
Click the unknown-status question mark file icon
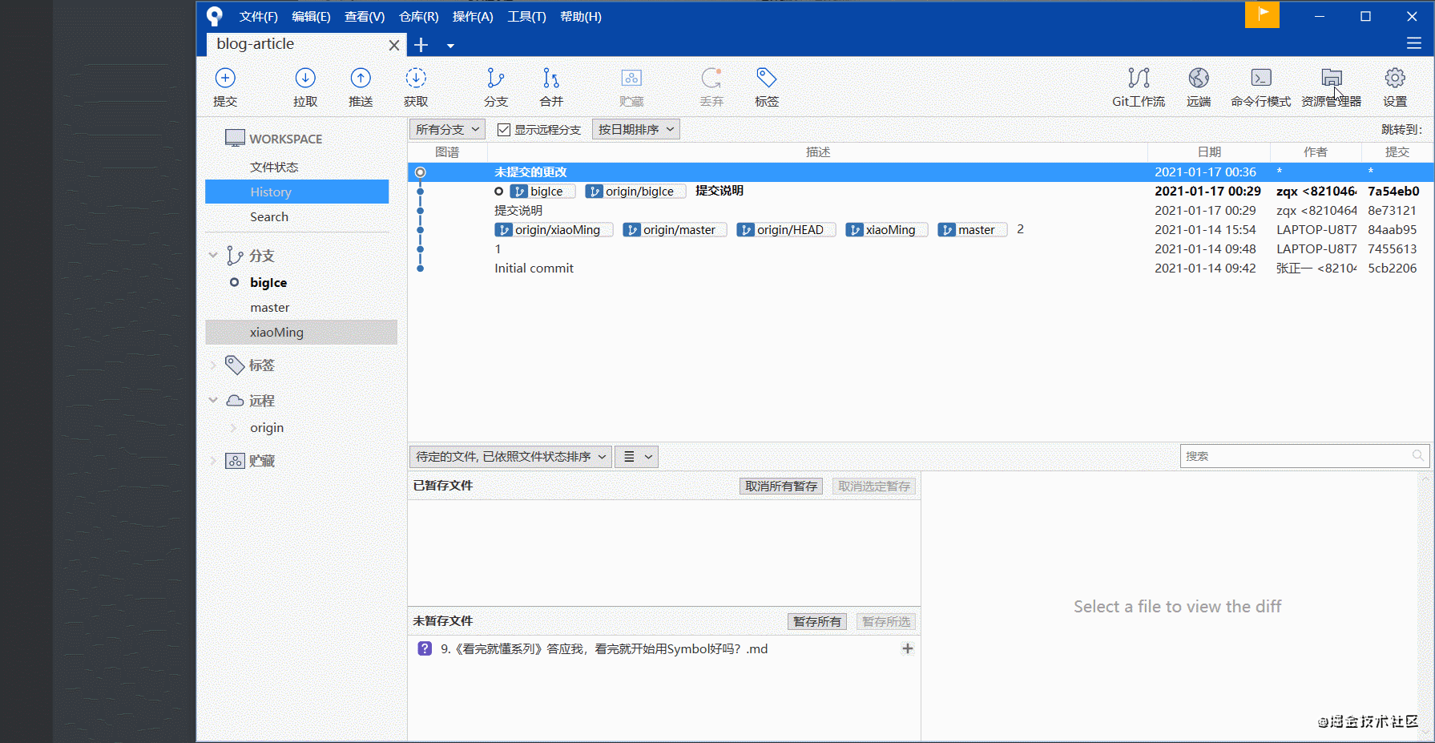pyautogui.click(x=425, y=648)
